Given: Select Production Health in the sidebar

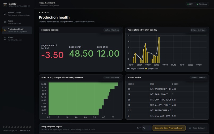Looking at the screenshot, I should pyautogui.click(x=17, y=30).
